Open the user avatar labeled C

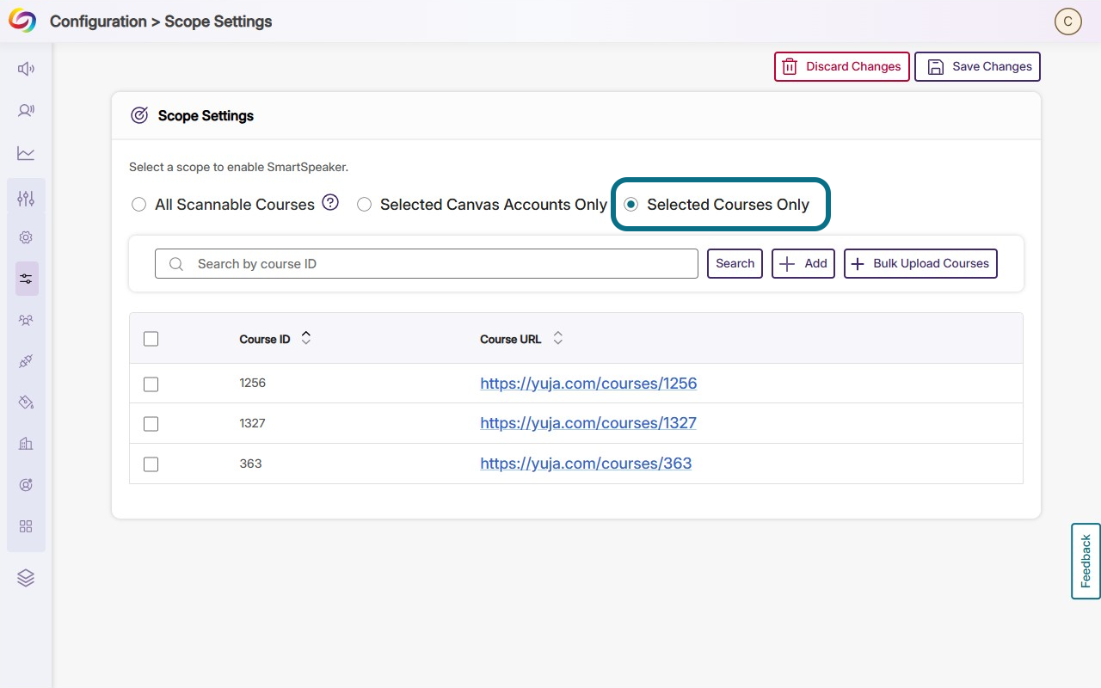tap(1067, 21)
